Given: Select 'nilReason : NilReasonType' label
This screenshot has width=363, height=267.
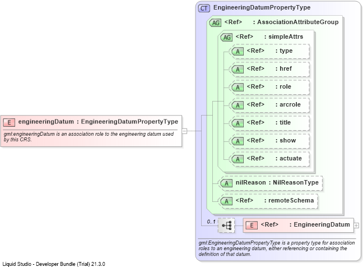Looking at the screenshot, I should [x=277, y=182].
